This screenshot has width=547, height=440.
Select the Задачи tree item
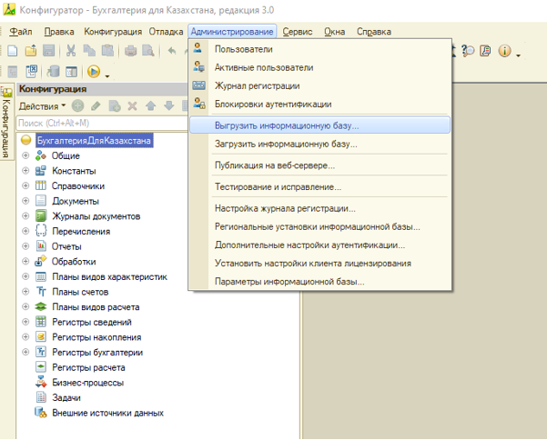[x=66, y=397]
